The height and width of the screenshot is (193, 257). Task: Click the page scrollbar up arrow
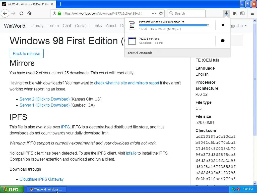[255, 21]
